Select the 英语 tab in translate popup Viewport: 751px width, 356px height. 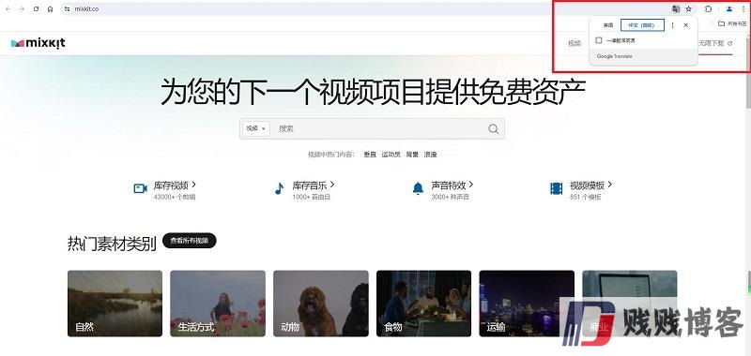607,25
